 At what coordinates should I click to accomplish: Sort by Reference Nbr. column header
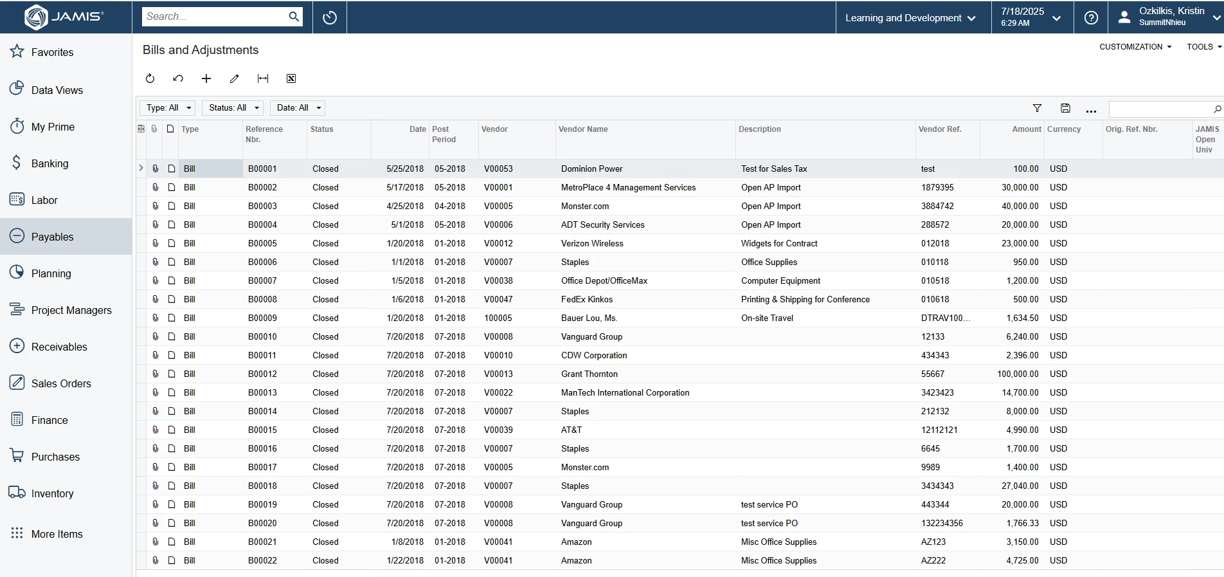point(274,139)
